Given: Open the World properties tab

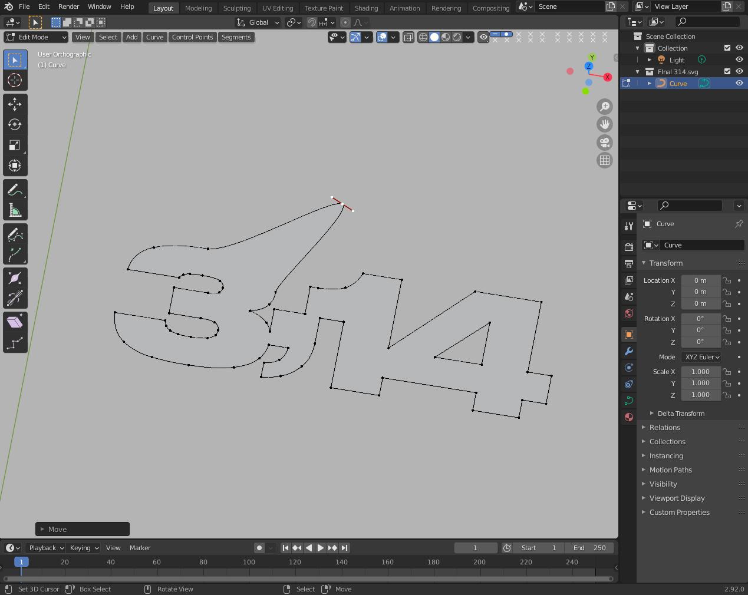Looking at the screenshot, I should (x=629, y=313).
